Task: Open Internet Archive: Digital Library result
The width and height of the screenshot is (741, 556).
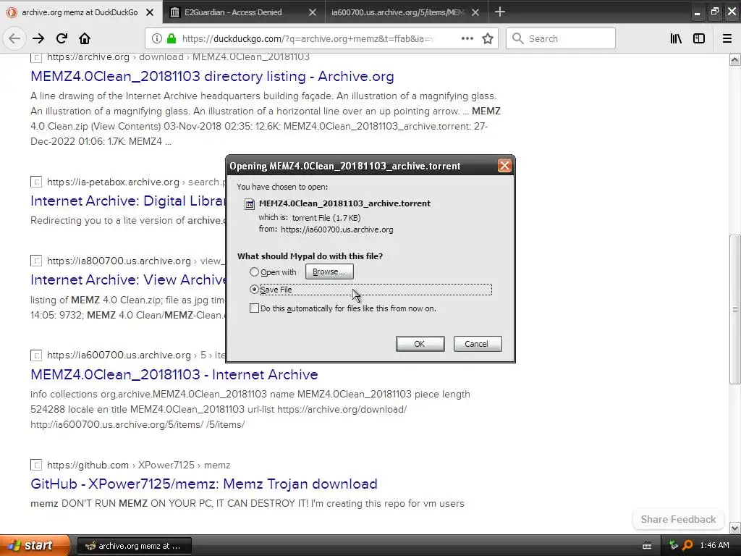Action: point(127,201)
